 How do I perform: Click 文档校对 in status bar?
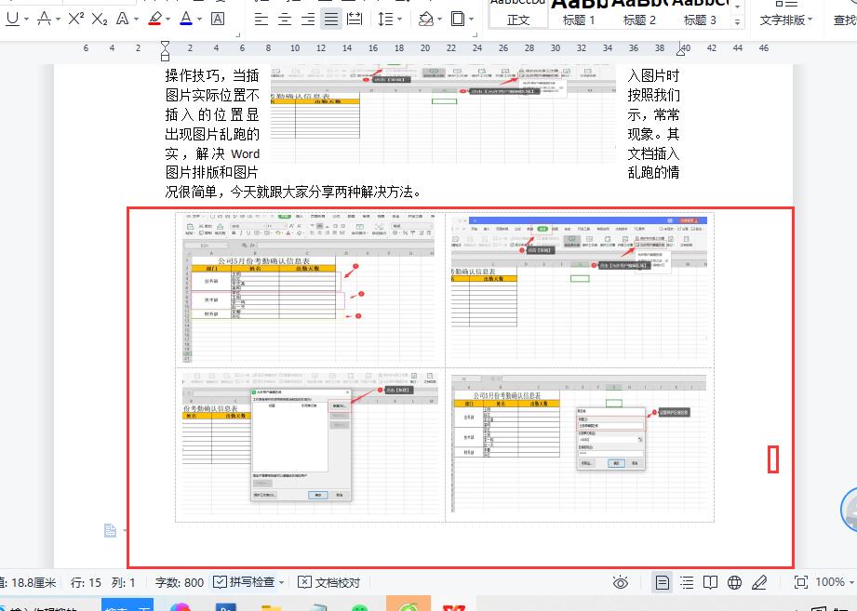(329, 582)
